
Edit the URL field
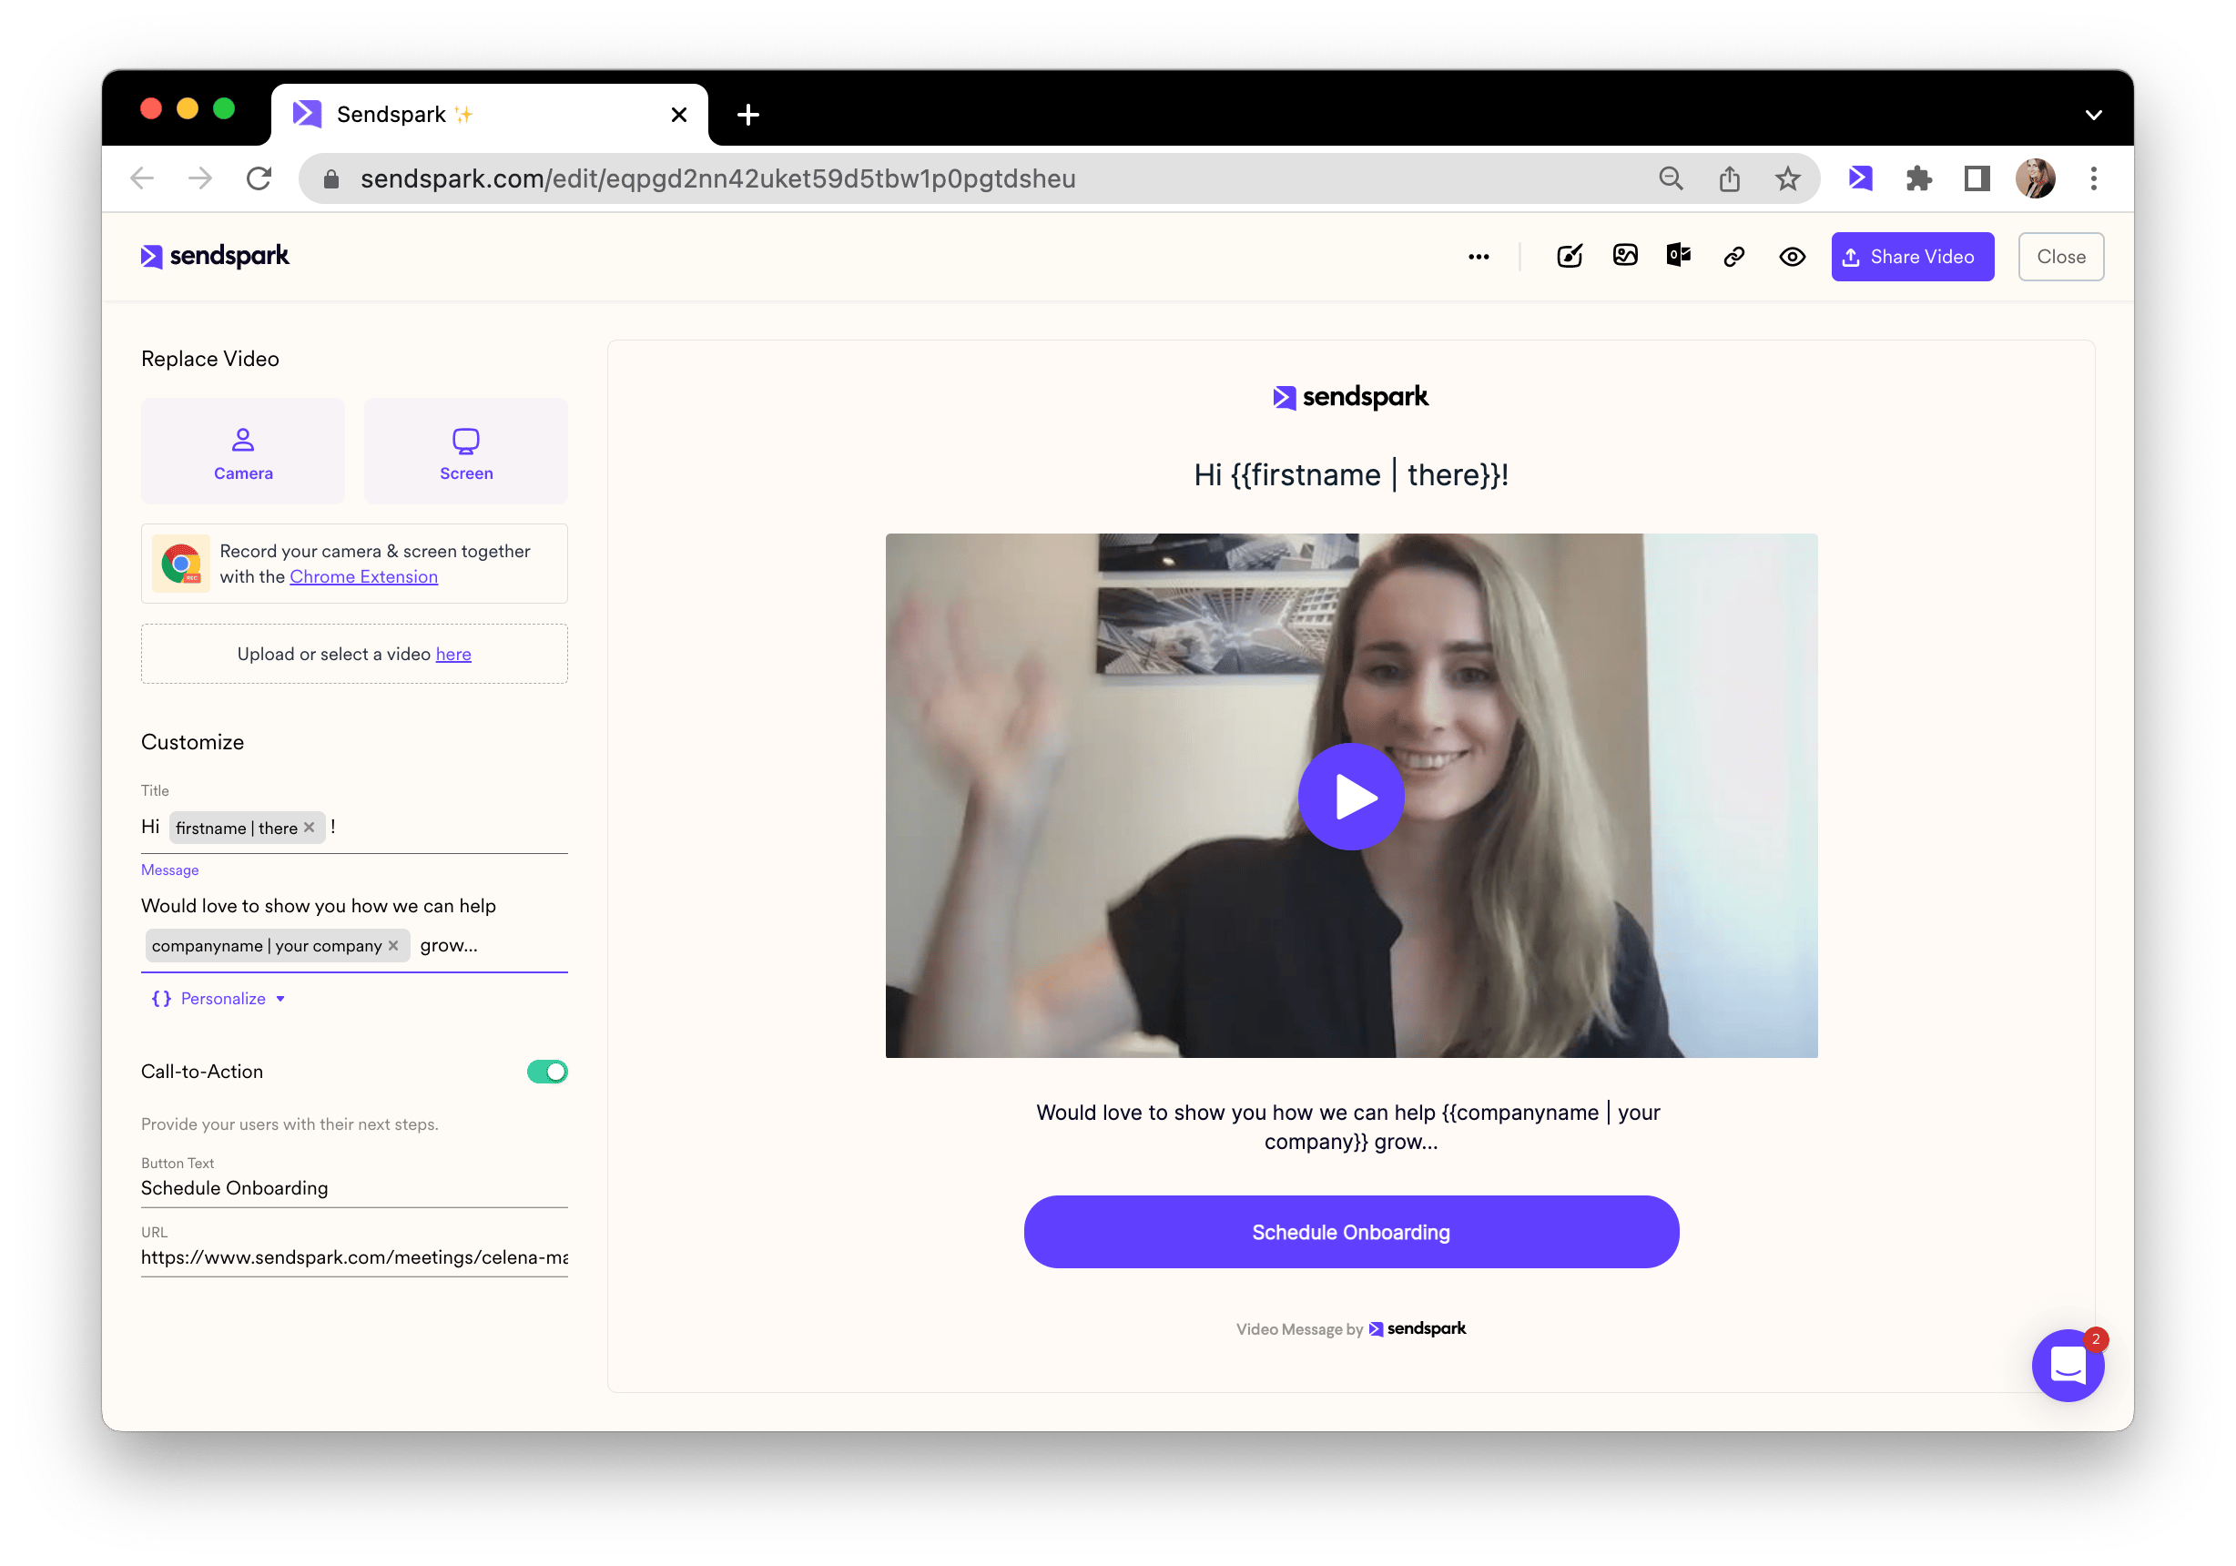coord(354,1257)
